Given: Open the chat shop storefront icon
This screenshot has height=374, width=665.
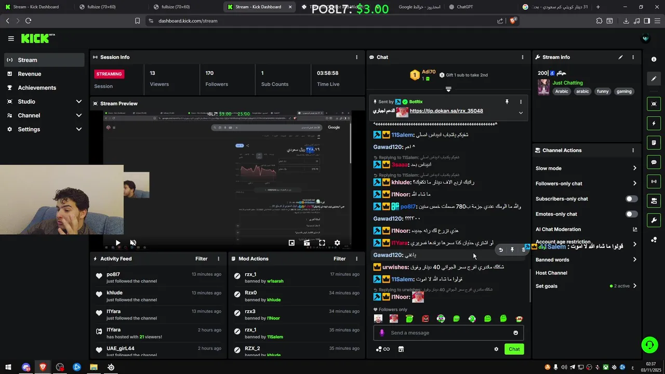Looking at the screenshot, I should pos(401,349).
